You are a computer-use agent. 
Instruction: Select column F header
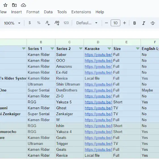point(150,42)
